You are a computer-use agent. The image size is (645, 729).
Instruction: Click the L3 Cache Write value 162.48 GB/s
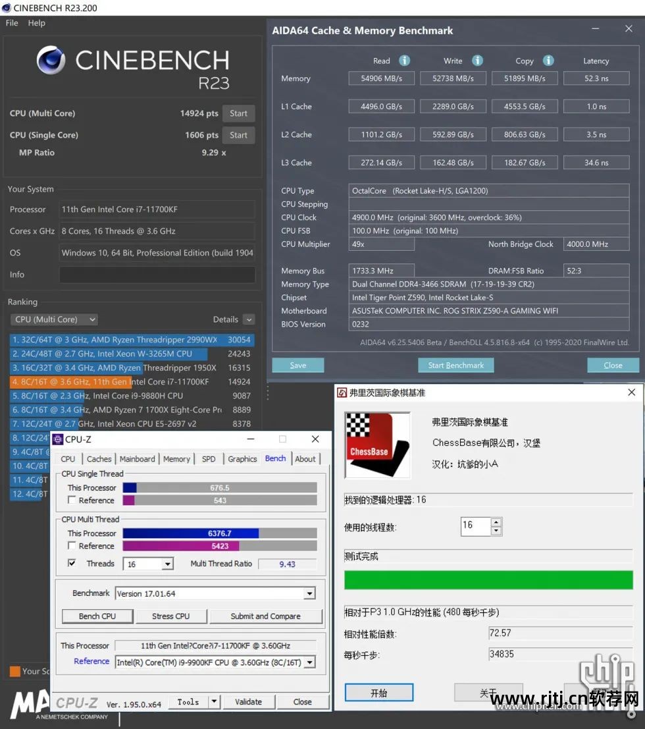point(453,162)
